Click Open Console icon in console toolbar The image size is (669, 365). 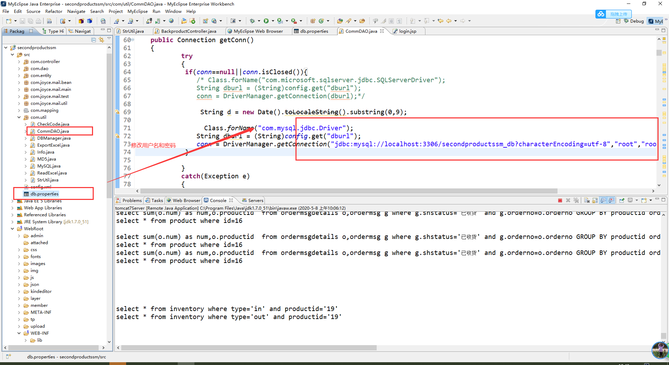point(644,200)
